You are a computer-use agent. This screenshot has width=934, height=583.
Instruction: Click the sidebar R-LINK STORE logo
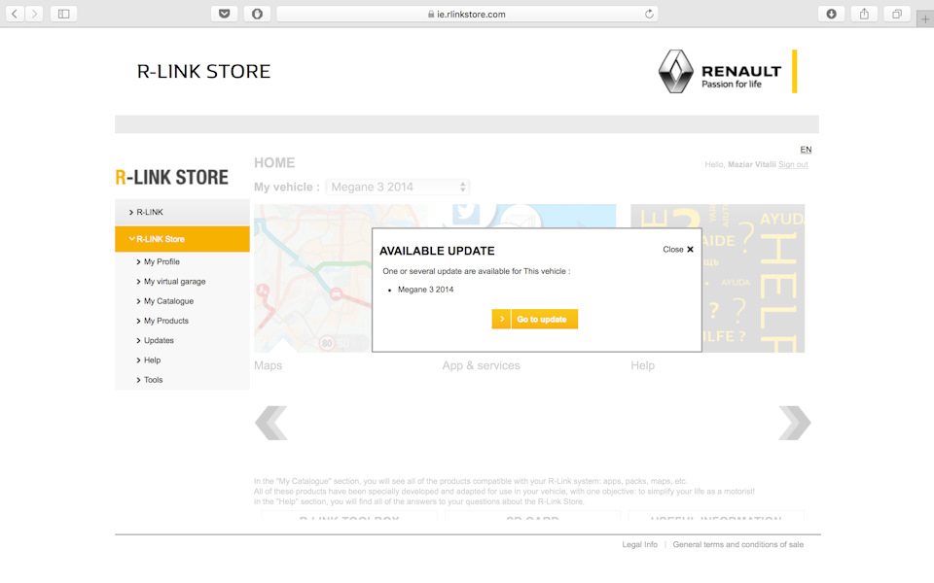pyautogui.click(x=171, y=177)
